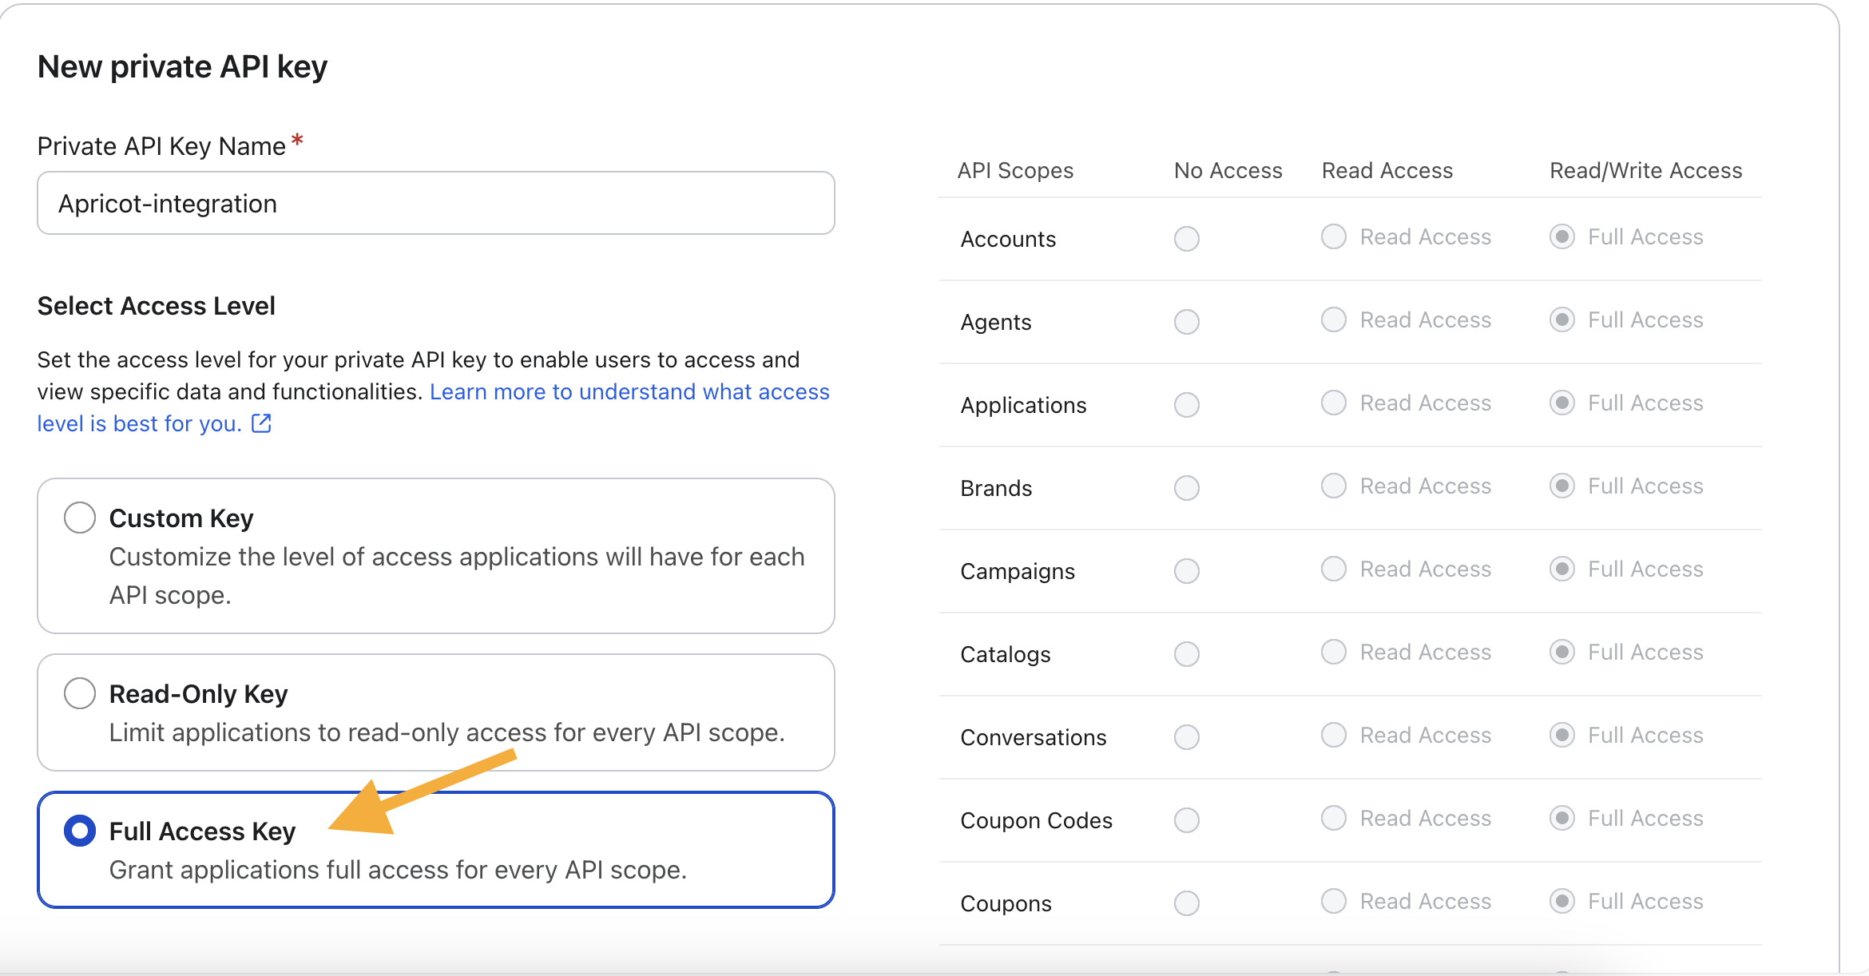
Task: Set Campaigns scope to No Access
Action: [x=1187, y=570]
